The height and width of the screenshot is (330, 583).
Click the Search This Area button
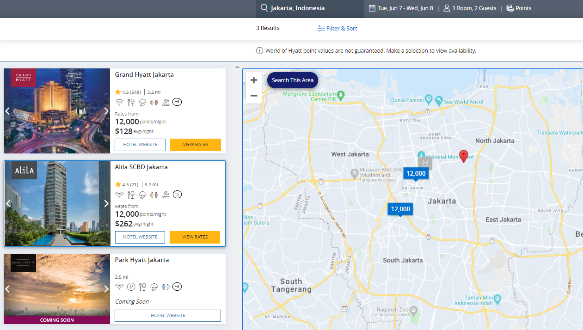pos(293,80)
